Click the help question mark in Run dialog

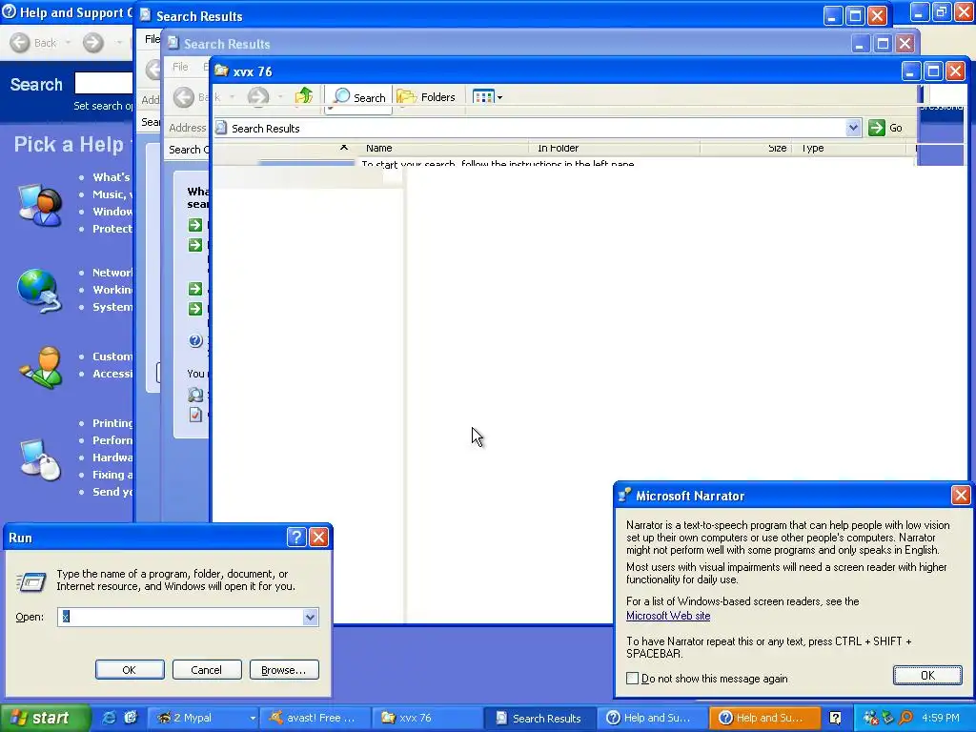click(x=296, y=538)
